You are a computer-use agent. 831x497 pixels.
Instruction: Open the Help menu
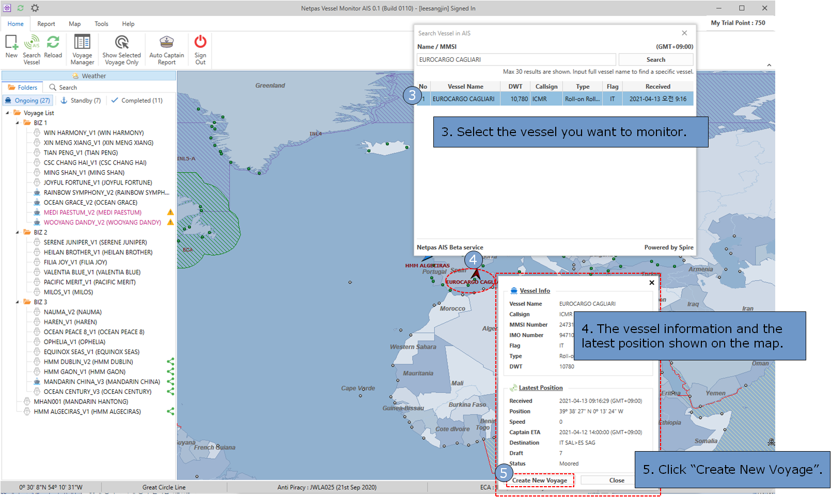click(x=128, y=24)
